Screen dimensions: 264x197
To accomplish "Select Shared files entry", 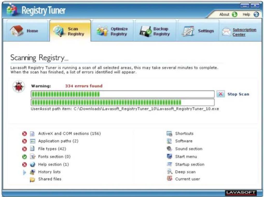I will [50, 179].
